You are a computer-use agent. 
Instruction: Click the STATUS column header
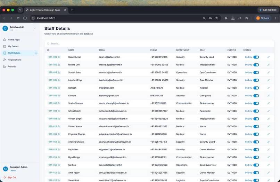[x=247, y=50]
